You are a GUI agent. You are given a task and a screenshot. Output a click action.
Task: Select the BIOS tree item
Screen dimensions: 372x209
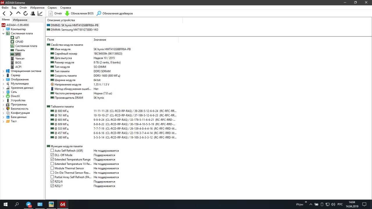coord(18,63)
